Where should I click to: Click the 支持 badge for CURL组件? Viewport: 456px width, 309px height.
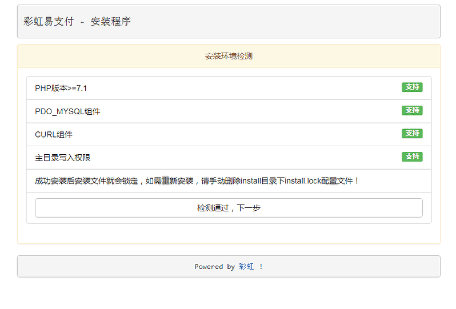tap(412, 134)
